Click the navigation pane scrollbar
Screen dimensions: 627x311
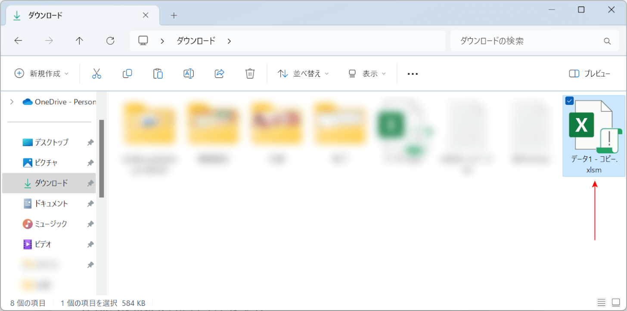[102, 159]
